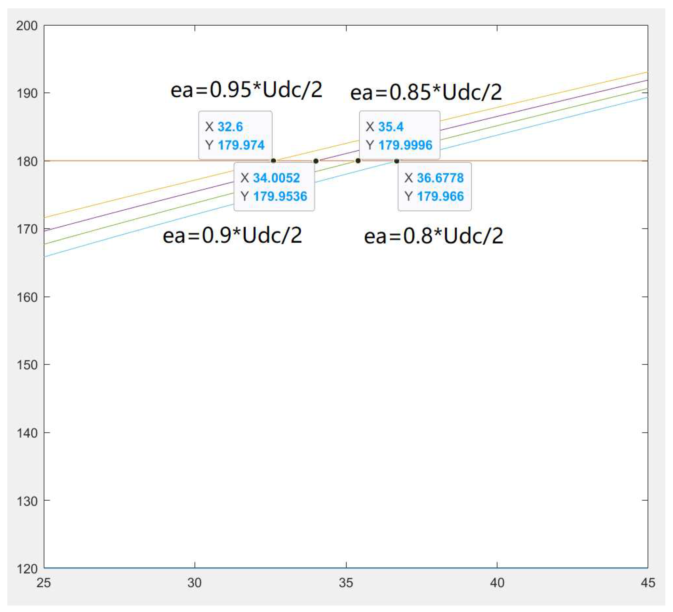Click the marker dot at X 34.0052
The image size is (673, 612).
tap(316, 161)
